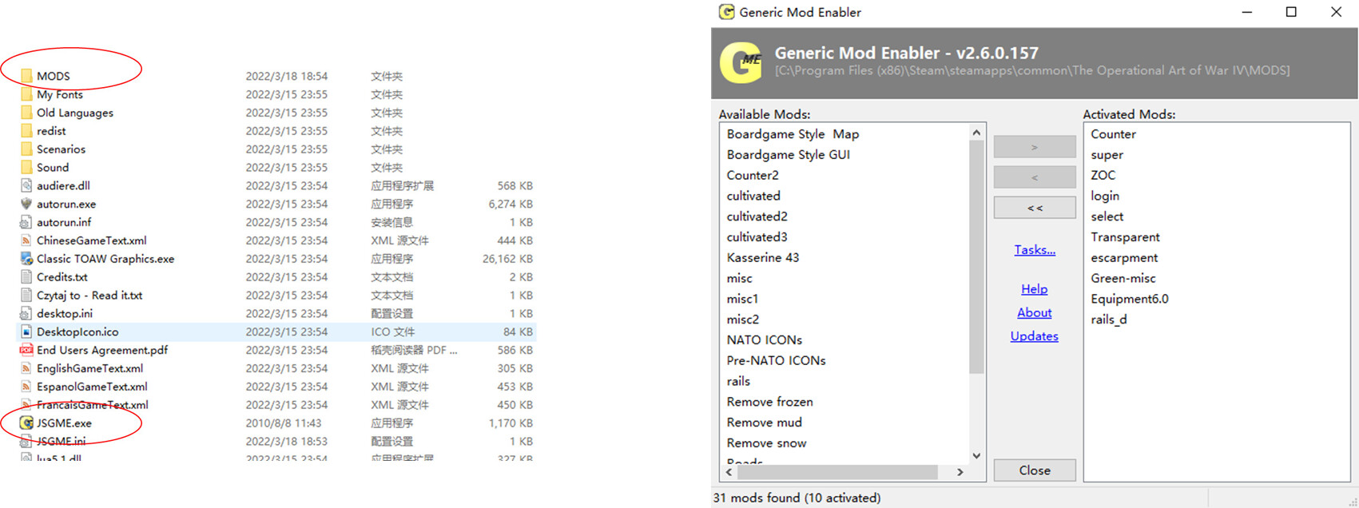
Task: Select the My Fonts folder icon
Action: click(x=26, y=94)
